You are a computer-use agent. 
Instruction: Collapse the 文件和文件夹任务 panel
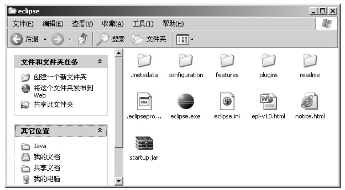pyautogui.click(x=100, y=62)
